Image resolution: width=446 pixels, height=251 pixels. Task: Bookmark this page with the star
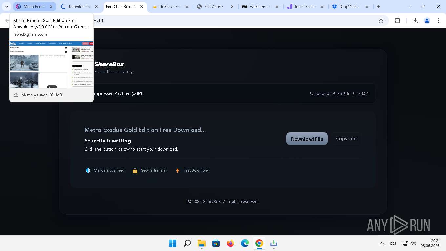[x=381, y=21]
